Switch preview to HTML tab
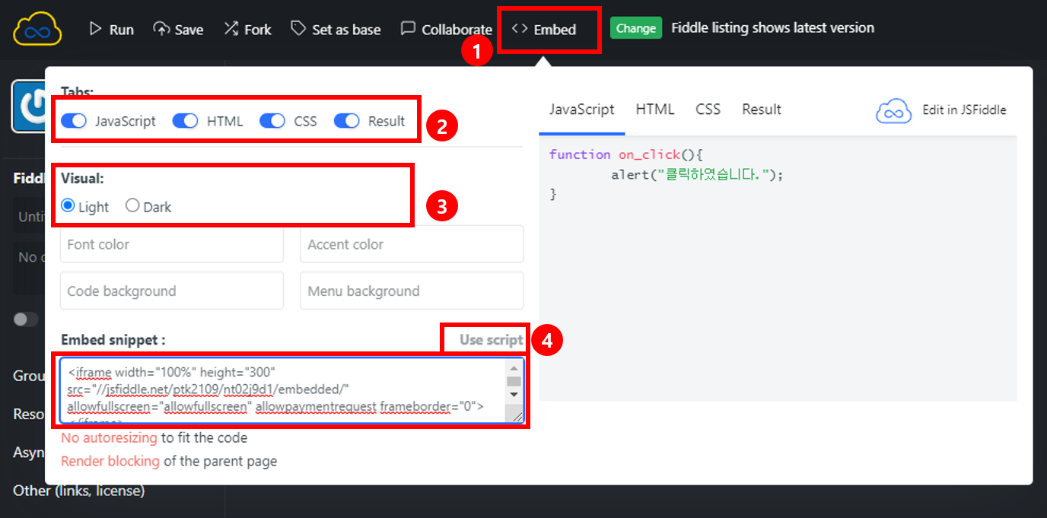 point(655,110)
